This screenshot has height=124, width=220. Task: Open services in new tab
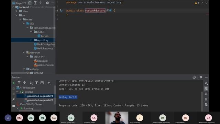tap(42, 83)
